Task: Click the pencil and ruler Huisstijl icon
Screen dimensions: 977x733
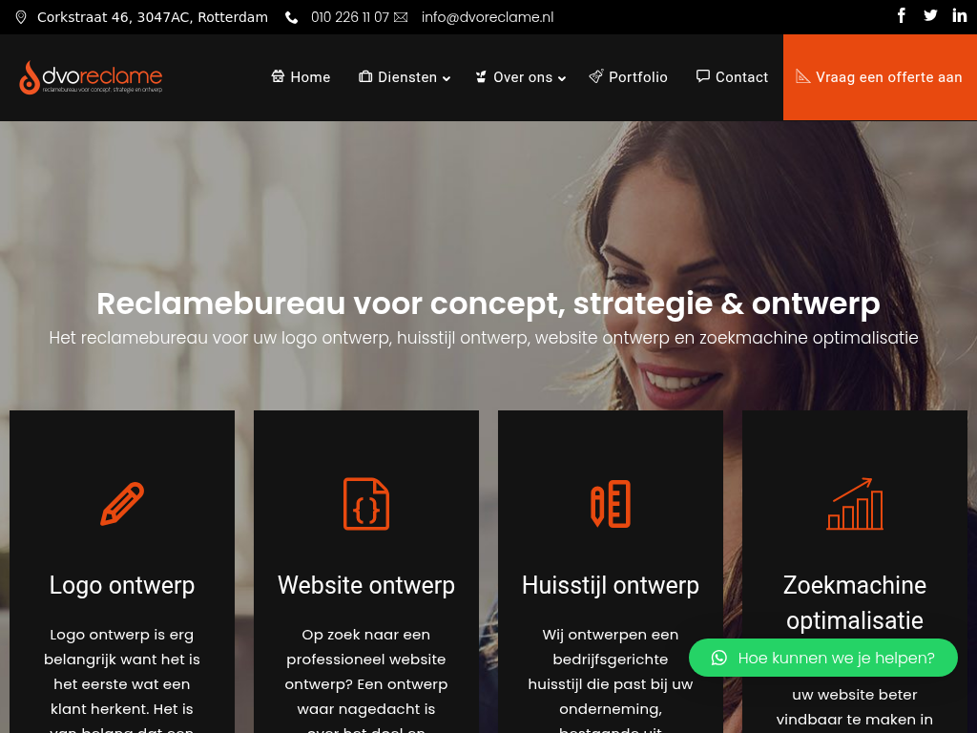Action: click(x=611, y=504)
